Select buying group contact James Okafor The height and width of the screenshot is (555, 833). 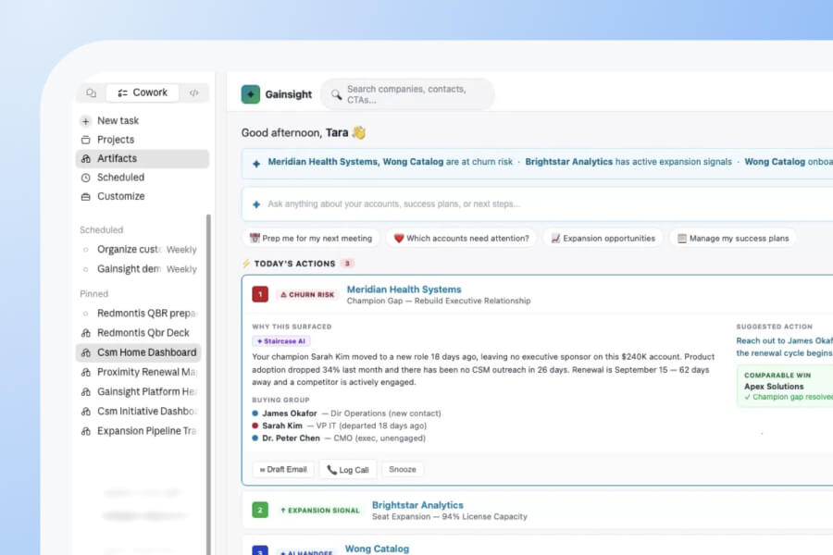pos(289,413)
